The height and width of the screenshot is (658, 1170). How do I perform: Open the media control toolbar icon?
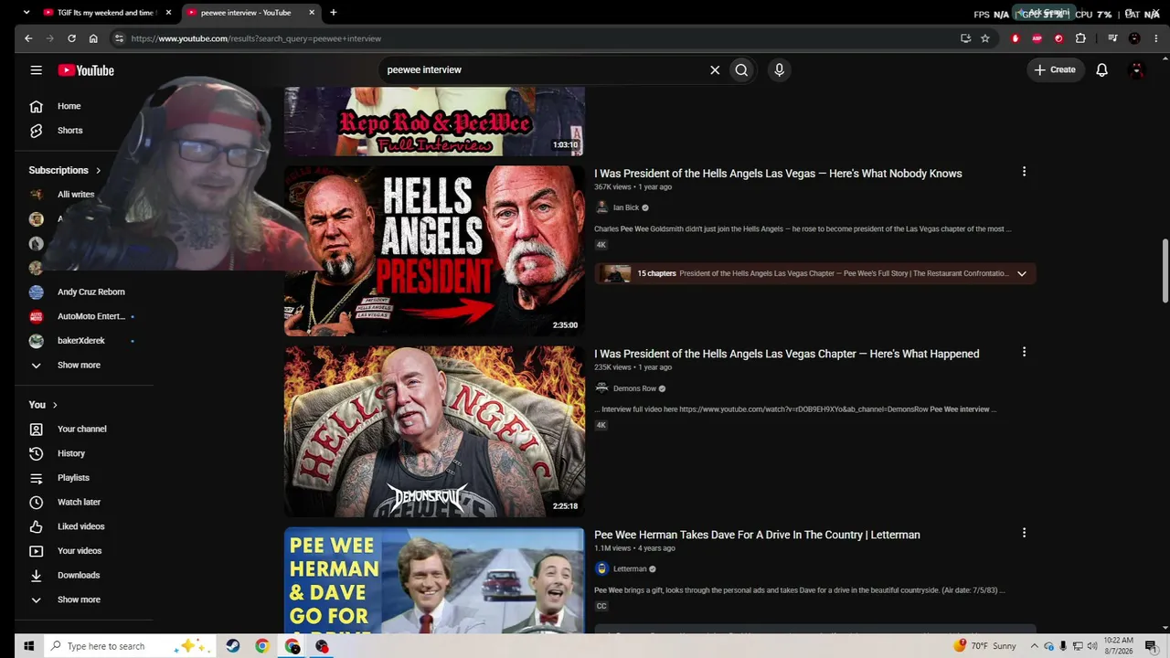click(1112, 38)
